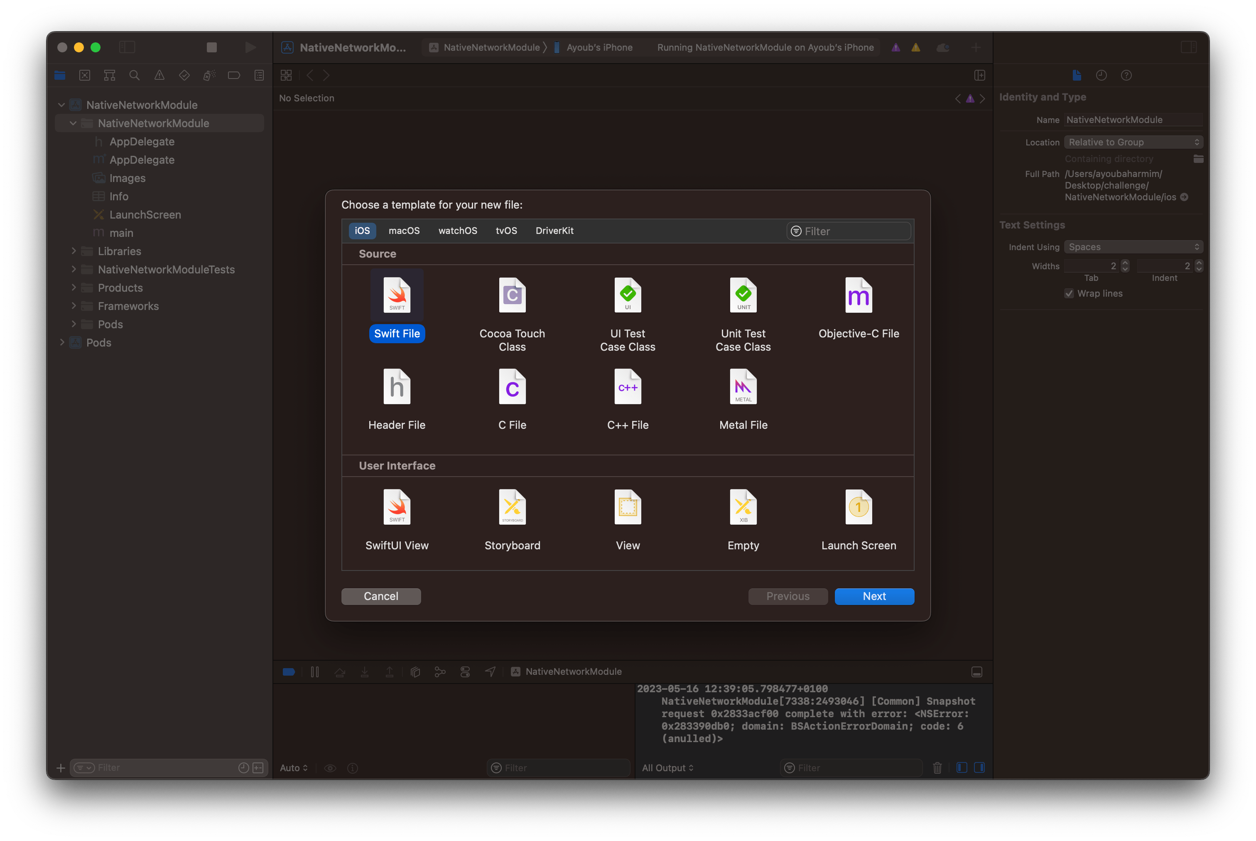Viewport: 1256px width, 841px height.
Task: Open the All Output console selector
Action: point(667,767)
